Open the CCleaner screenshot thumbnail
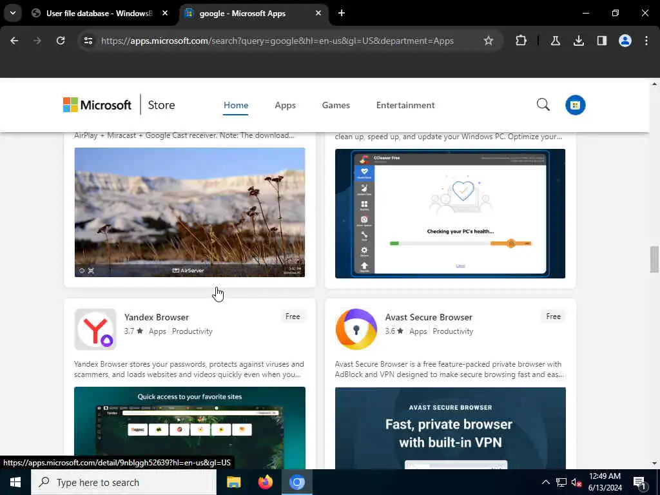660x495 pixels. pos(450,213)
